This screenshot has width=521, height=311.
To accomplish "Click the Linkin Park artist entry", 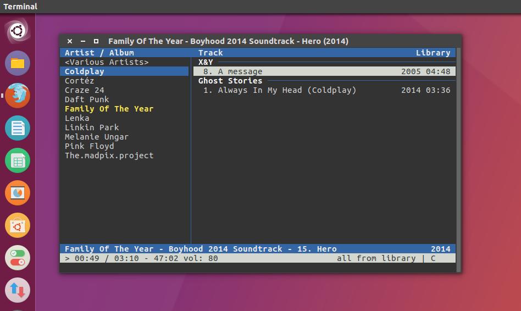I will (92, 127).
